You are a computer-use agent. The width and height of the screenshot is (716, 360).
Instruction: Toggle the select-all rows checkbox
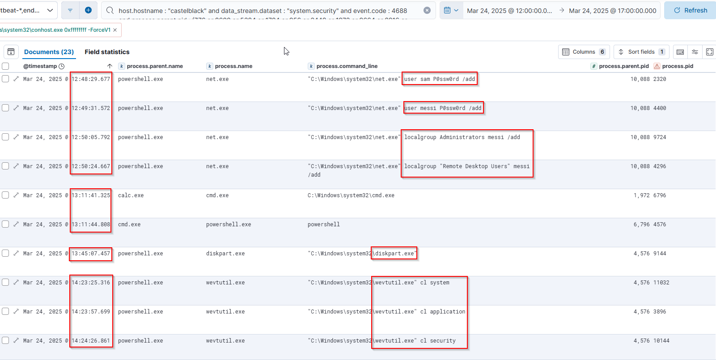coord(5,66)
